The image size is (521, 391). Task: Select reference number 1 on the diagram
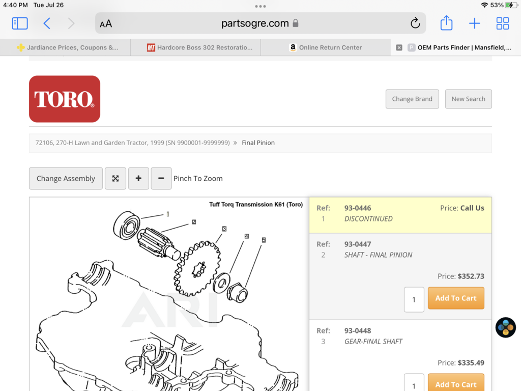tap(168, 214)
